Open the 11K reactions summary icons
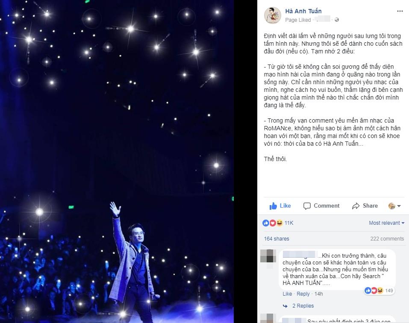 coord(273,223)
